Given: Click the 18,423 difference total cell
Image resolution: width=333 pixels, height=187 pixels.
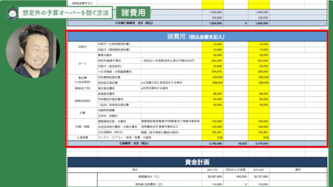Looking at the screenshot, I should tap(236, 143).
